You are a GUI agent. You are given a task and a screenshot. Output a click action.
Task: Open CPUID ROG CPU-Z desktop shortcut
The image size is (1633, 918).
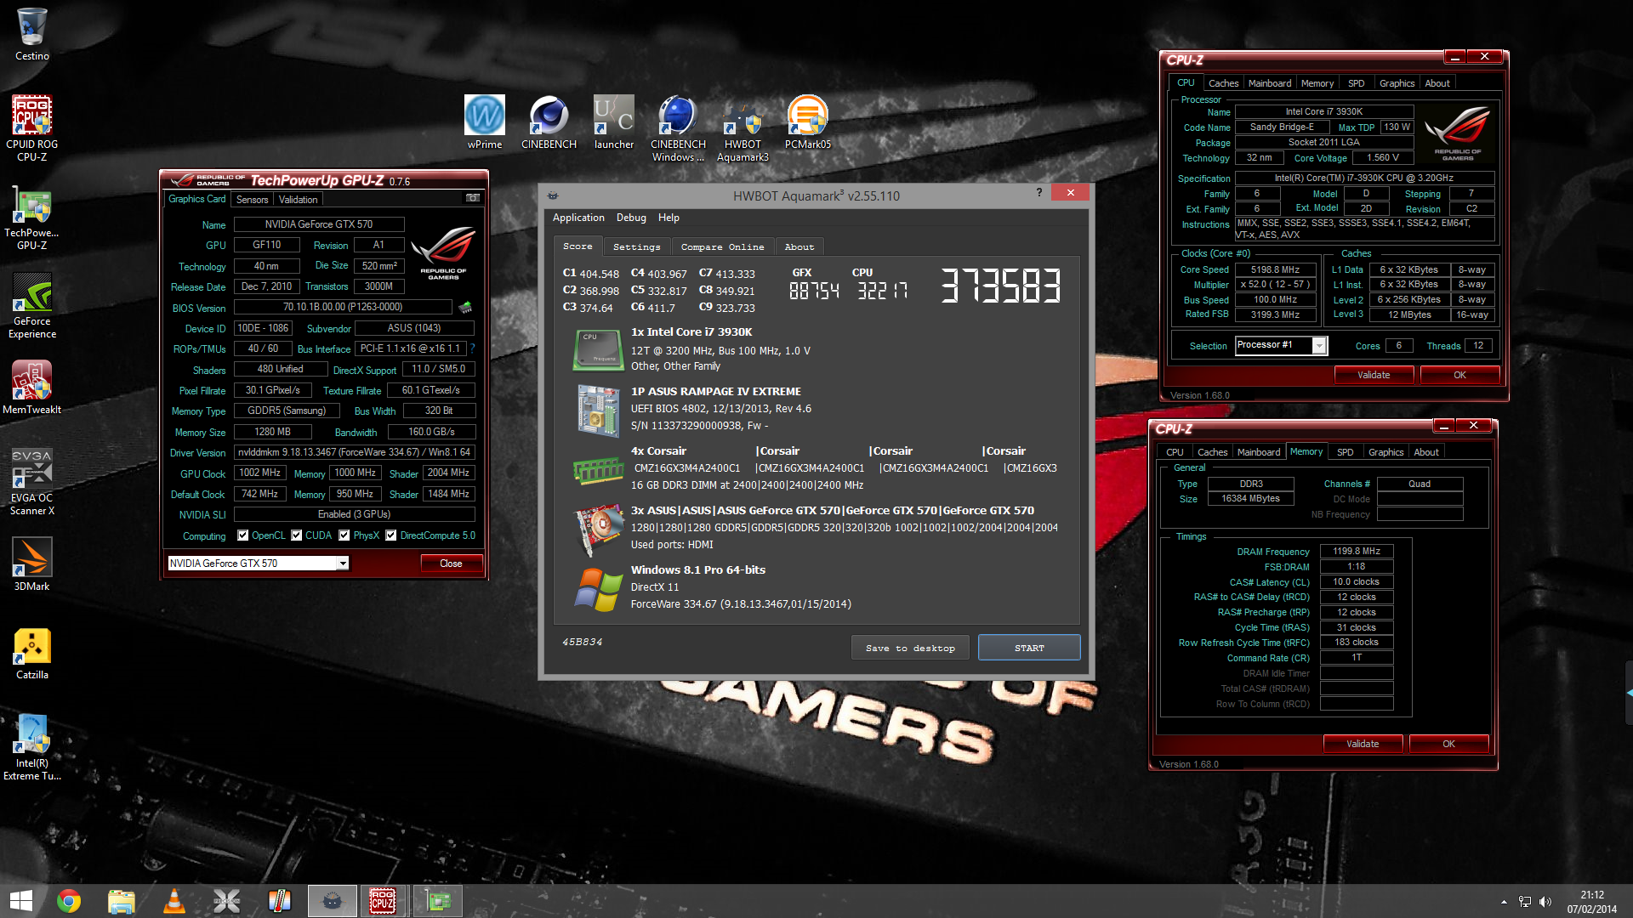click(x=31, y=127)
